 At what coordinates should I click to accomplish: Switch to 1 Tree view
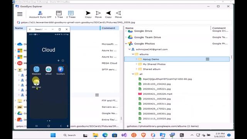point(59,14)
